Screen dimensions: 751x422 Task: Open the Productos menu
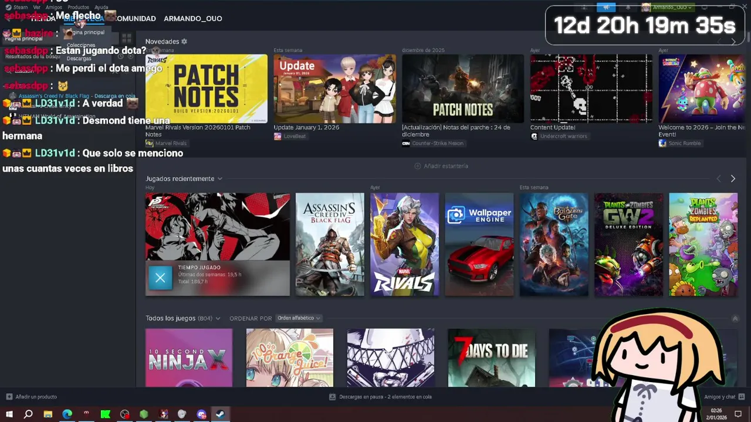point(78,7)
